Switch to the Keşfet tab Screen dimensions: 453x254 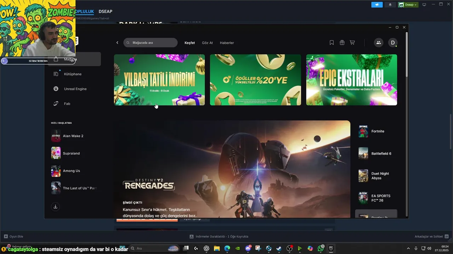[x=190, y=43]
